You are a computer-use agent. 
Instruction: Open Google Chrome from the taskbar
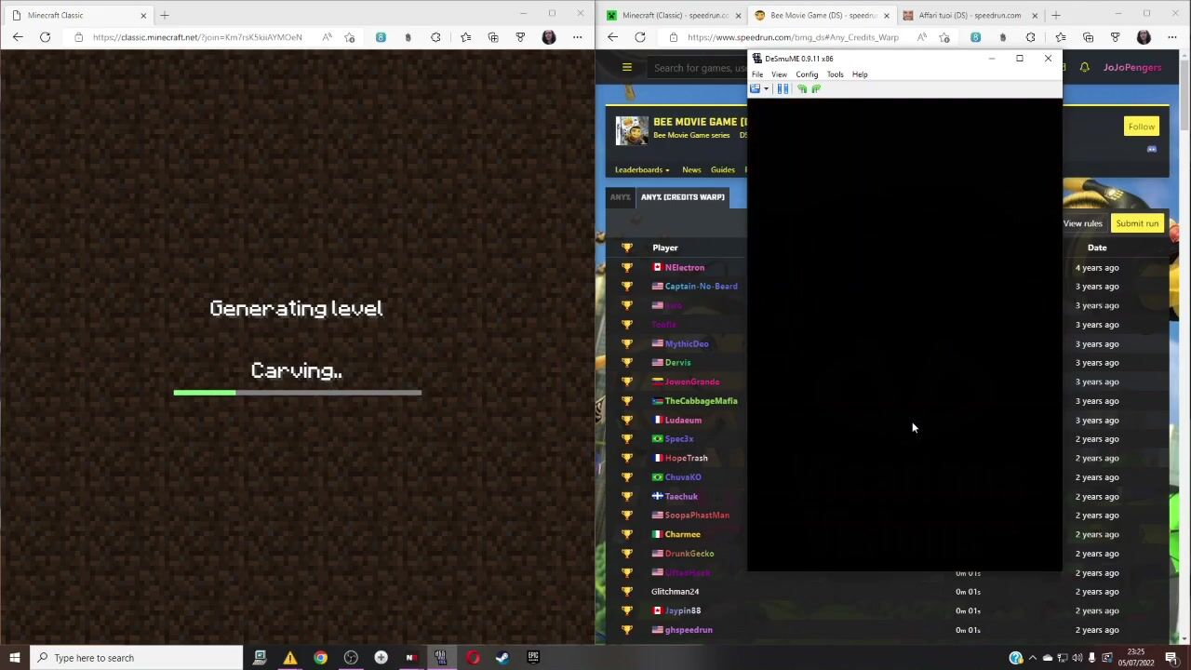(x=320, y=658)
